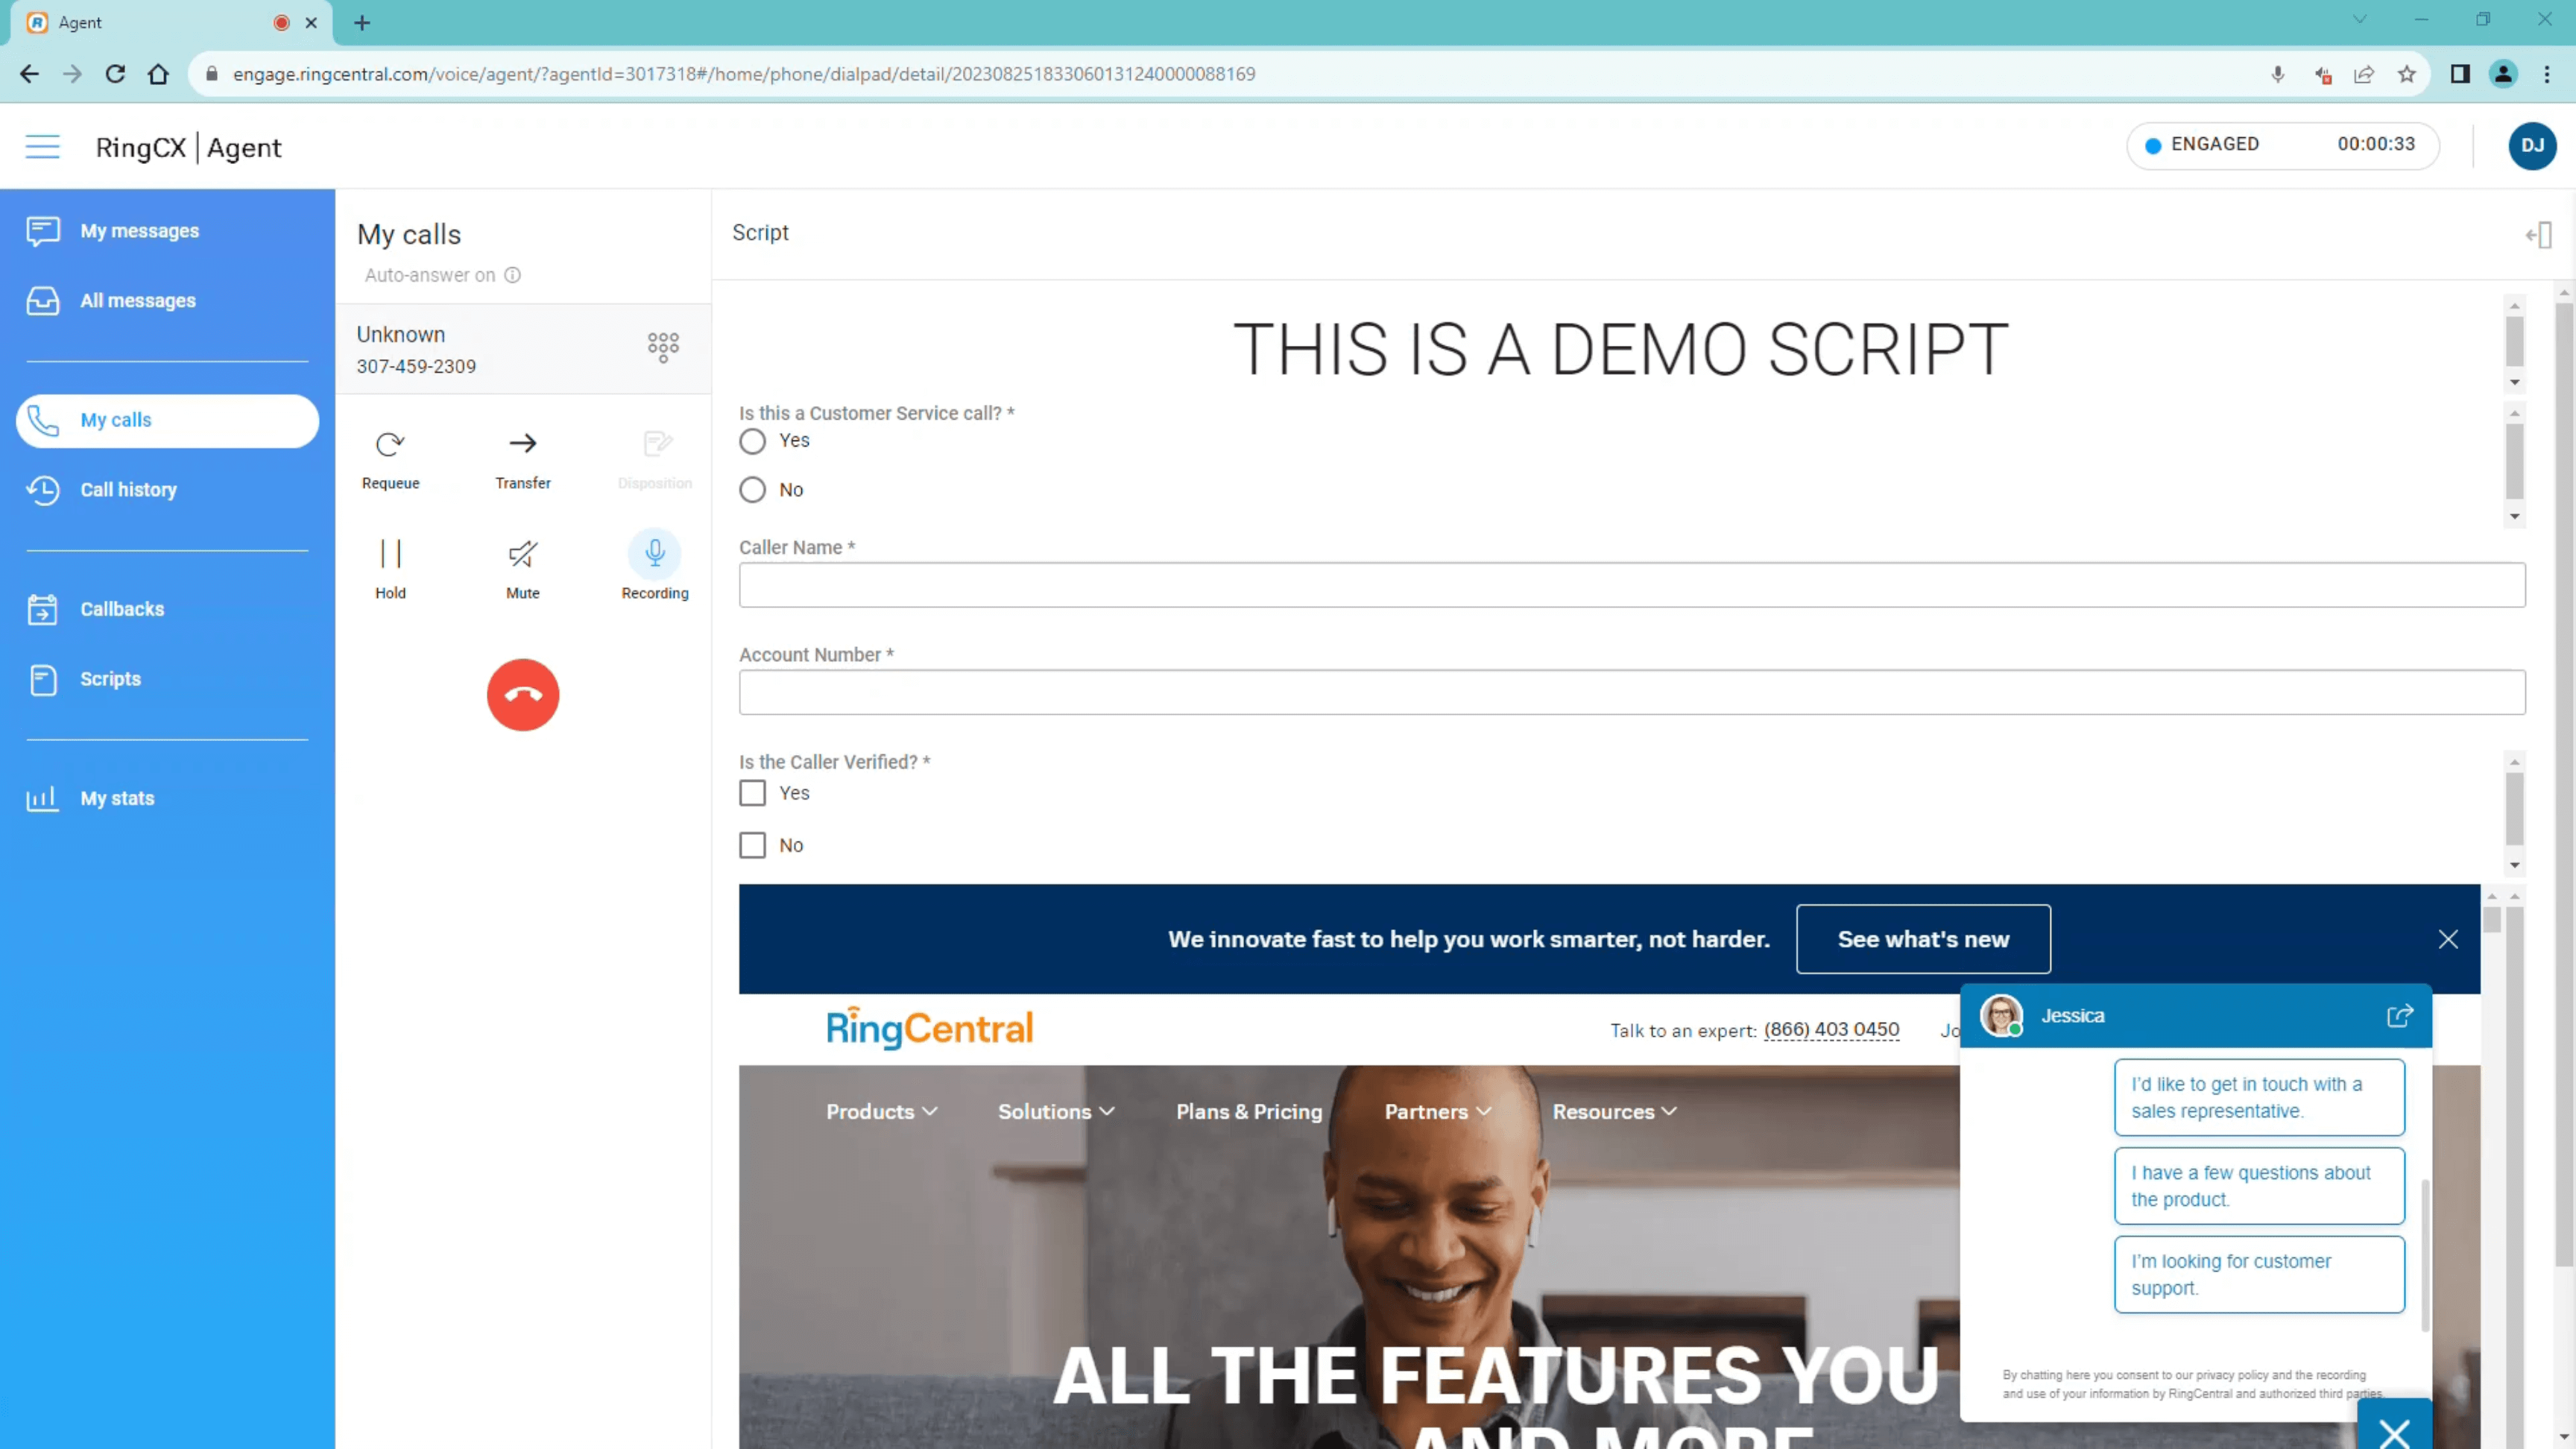The height and width of the screenshot is (1449, 2576).
Task: Open the Scripts section
Action: (x=109, y=678)
